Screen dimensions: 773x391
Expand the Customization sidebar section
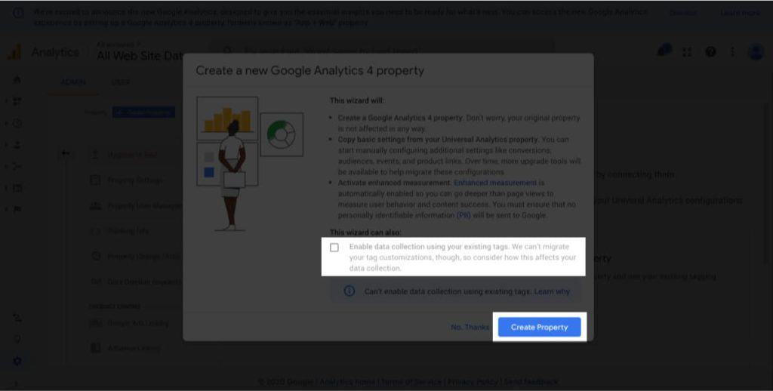pyautogui.click(x=17, y=101)
